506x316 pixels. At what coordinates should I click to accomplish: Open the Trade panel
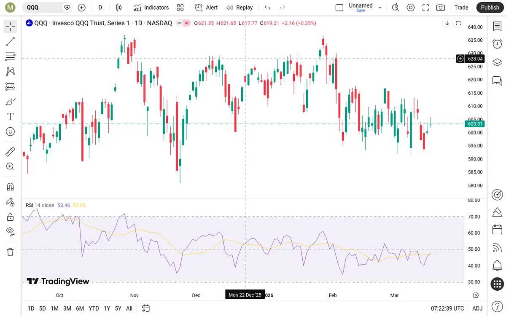(x=461, y=7)
